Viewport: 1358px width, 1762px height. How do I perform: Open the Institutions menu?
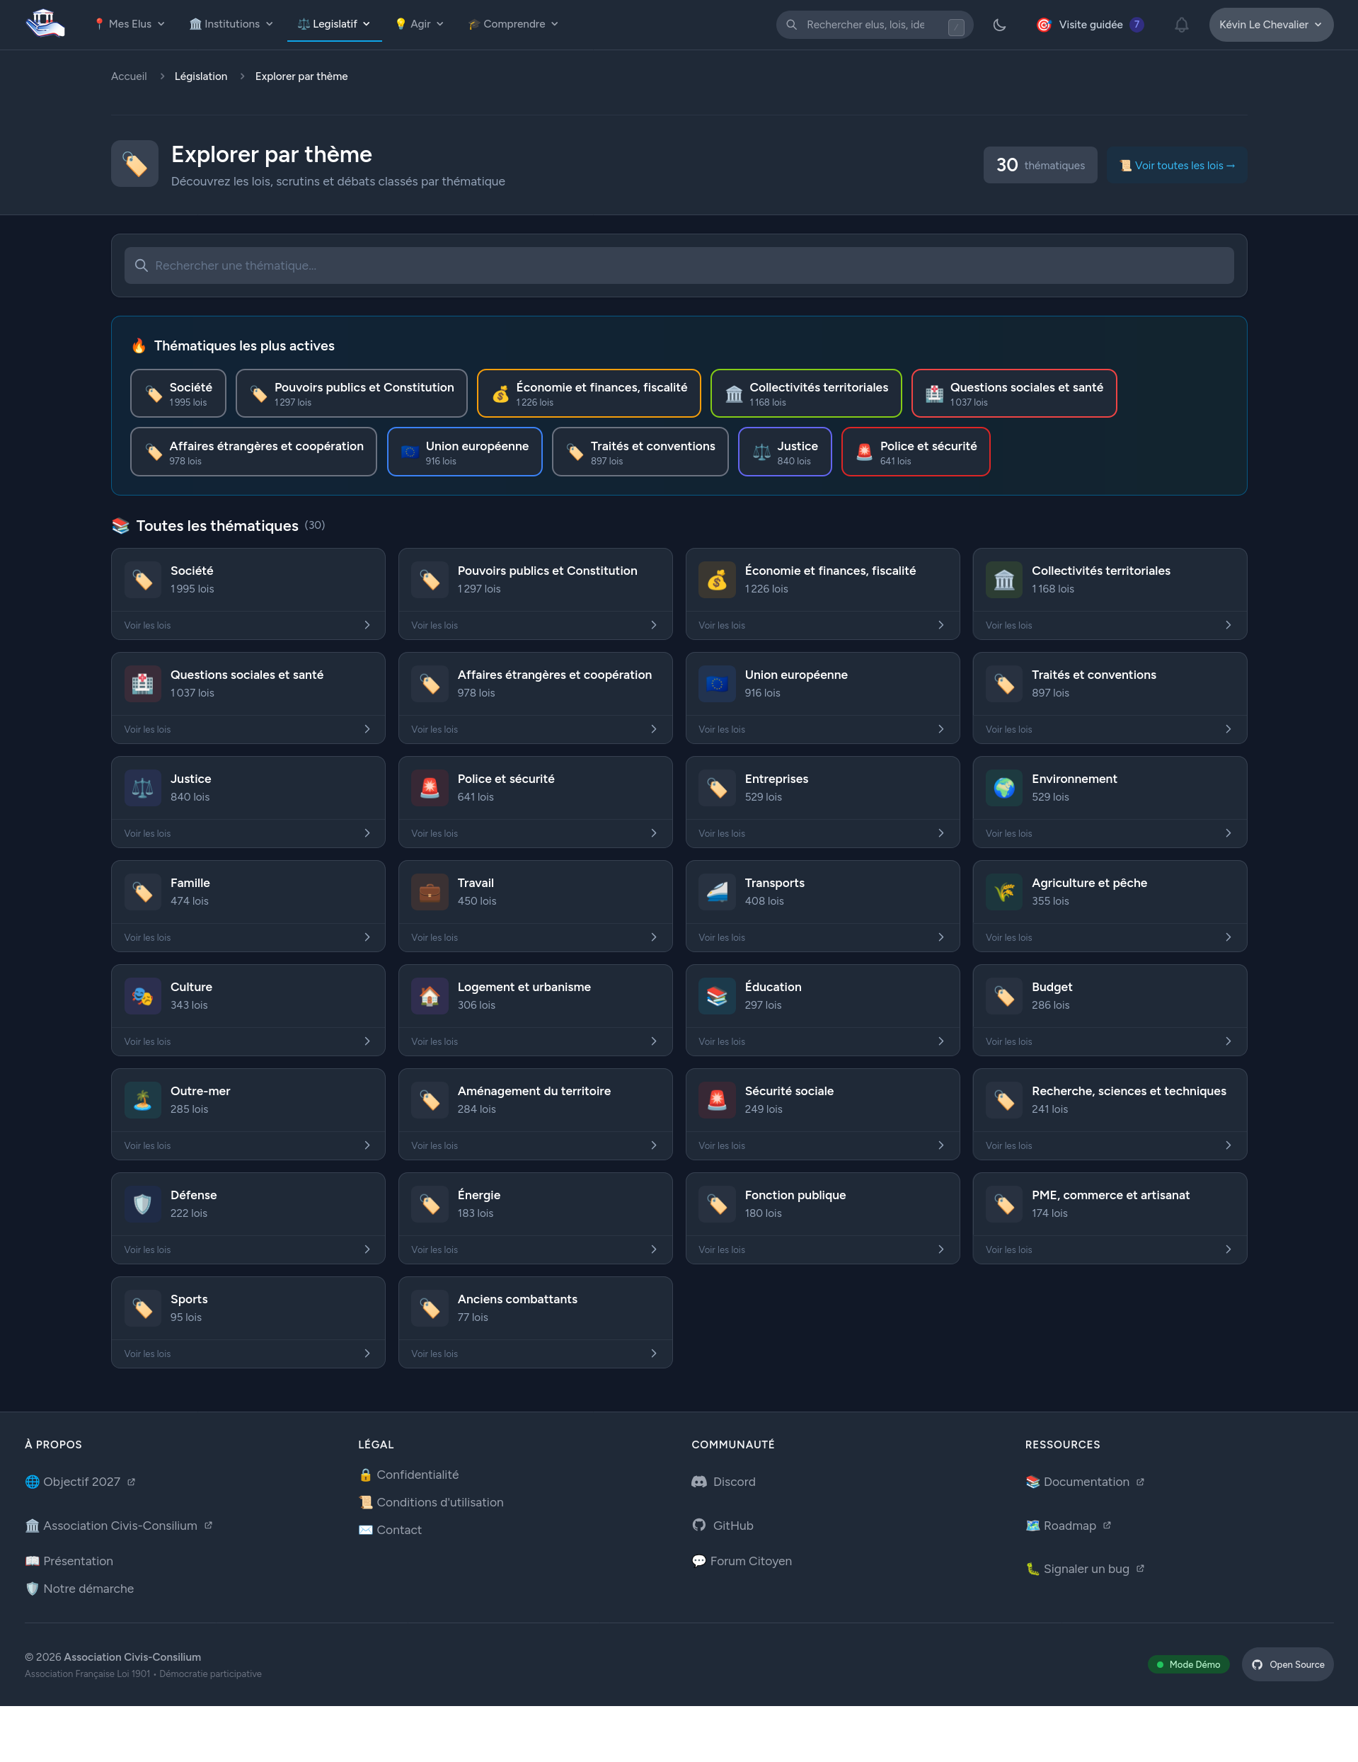coord(231,24)
